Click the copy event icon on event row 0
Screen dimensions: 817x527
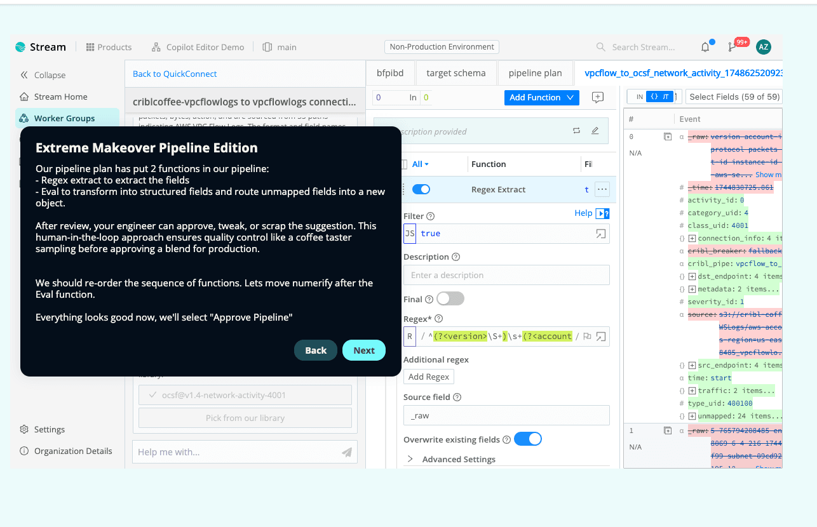click(668, 136)
